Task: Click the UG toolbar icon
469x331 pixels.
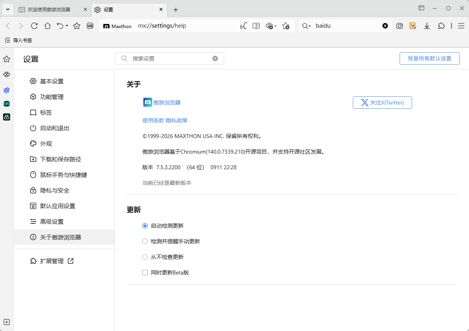Action: (90, 26)
